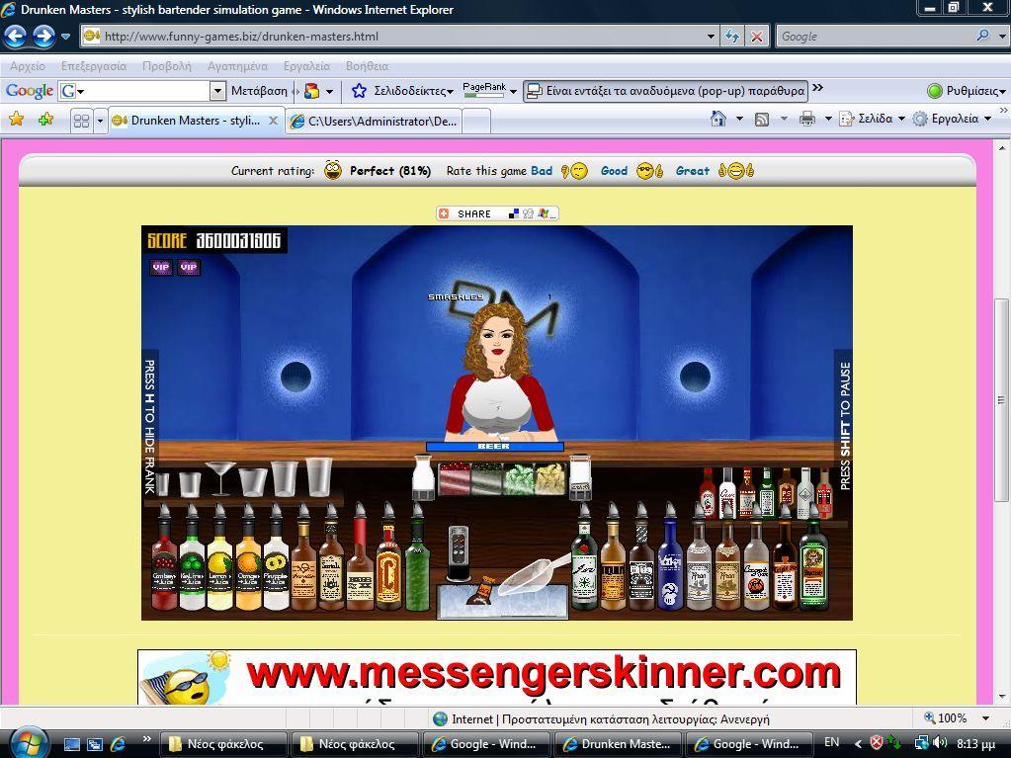Open the Ρυθμίσεις settings dropdown

click(1003, 92)
